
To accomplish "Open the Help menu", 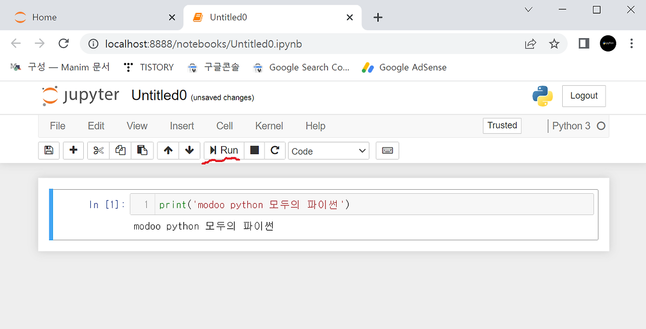I will pyautogui.click(x=315, y=126).
